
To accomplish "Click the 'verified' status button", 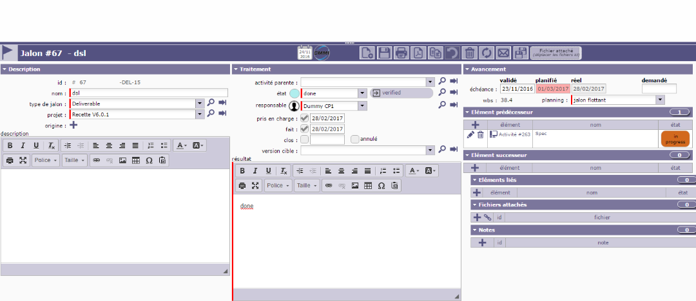I will click(401, 93).
